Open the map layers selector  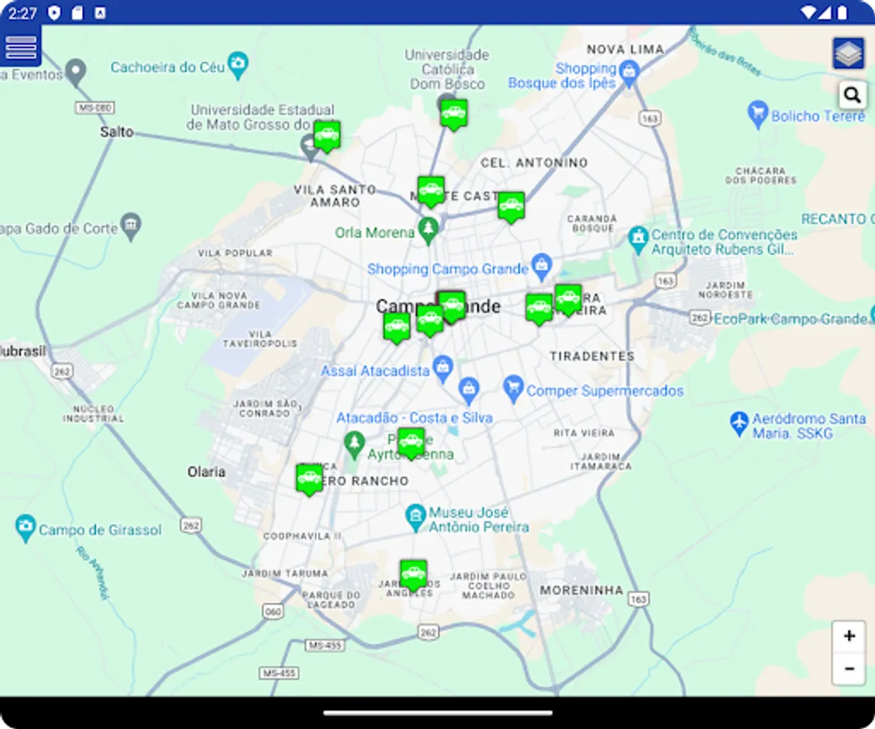click(x=847, y=53)
